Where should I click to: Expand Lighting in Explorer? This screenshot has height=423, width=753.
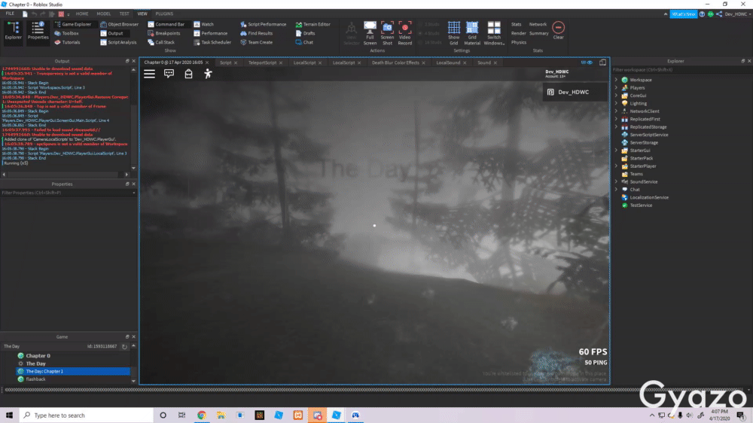(x=616, y=103)
